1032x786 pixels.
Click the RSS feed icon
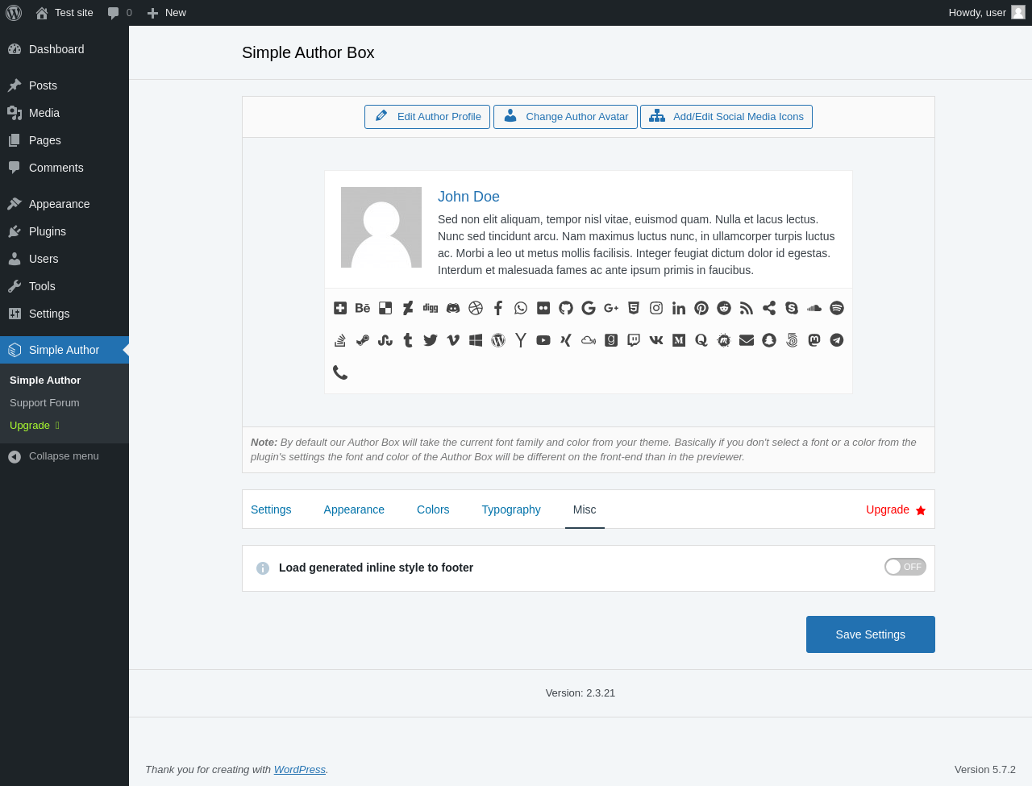[747, 308]
